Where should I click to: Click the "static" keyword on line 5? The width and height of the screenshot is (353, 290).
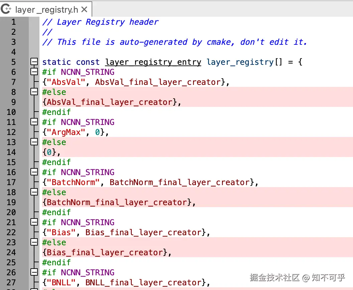point(56,62)
